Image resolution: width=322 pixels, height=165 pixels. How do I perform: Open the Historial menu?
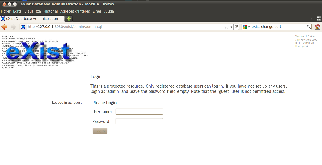coord(51,11)
